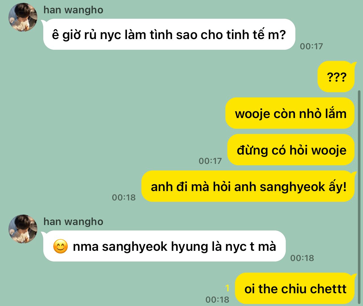Open han wangho's top profile picture

coord(23,17)
